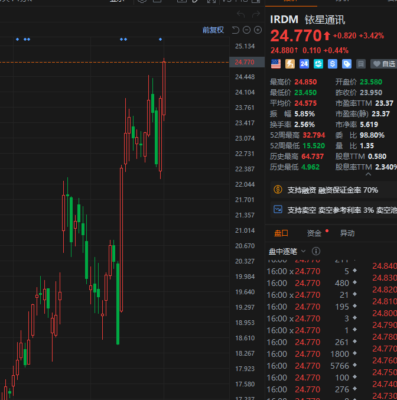Click the 历史最低 4.962 value
This screenshot has height=400, width=397.
(x=310, y=167)
